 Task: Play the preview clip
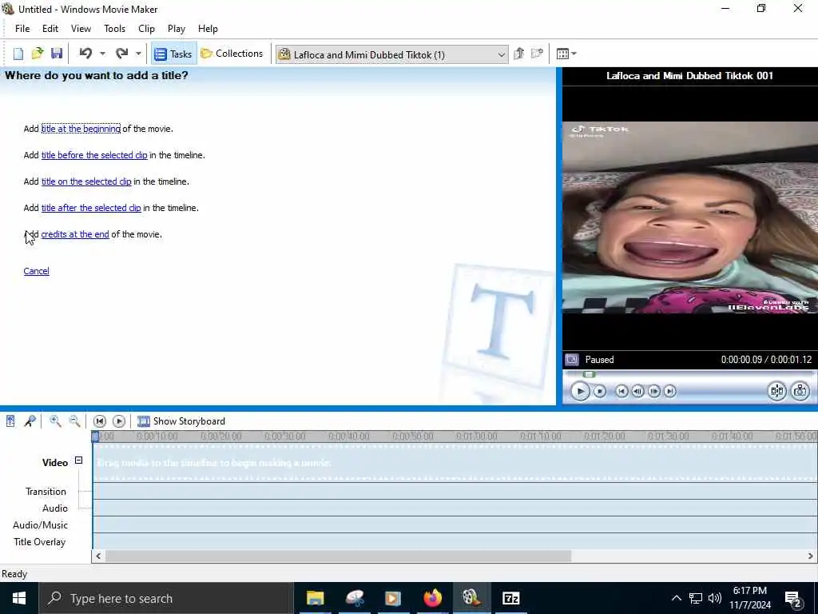[580, 391]
